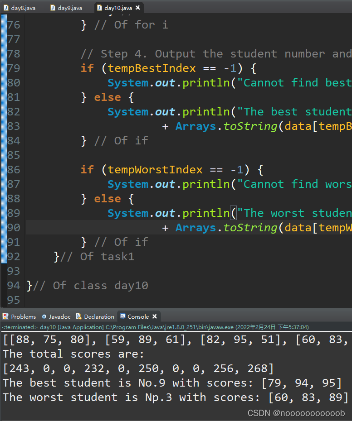Switch to the day8.java editor tab

(20, 8)
